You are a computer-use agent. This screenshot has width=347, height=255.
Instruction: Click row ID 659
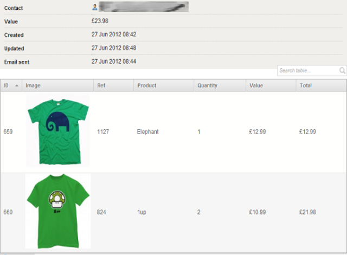(x=8, y=132)
